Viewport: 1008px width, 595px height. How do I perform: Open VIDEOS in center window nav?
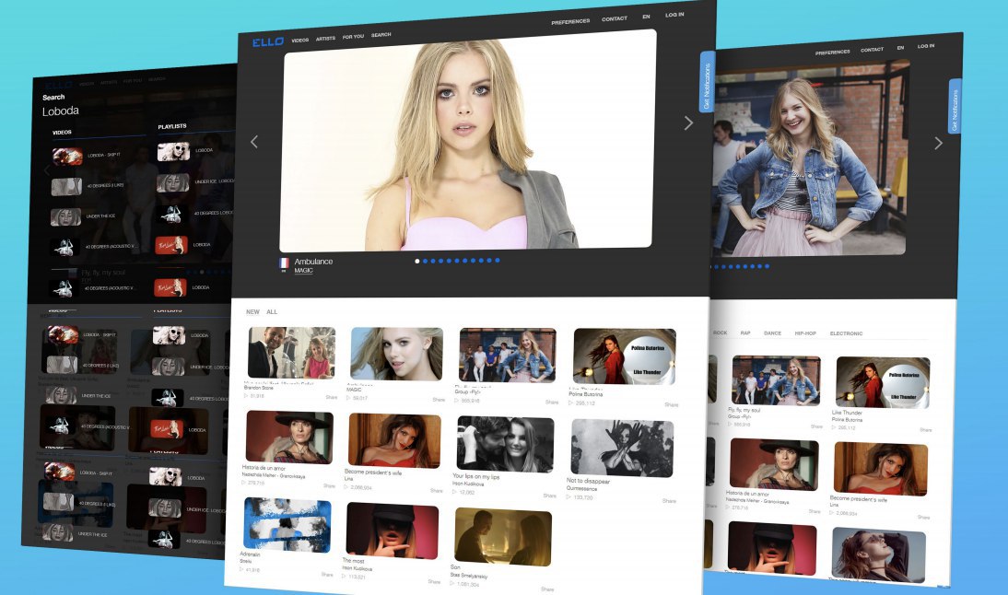300,40
